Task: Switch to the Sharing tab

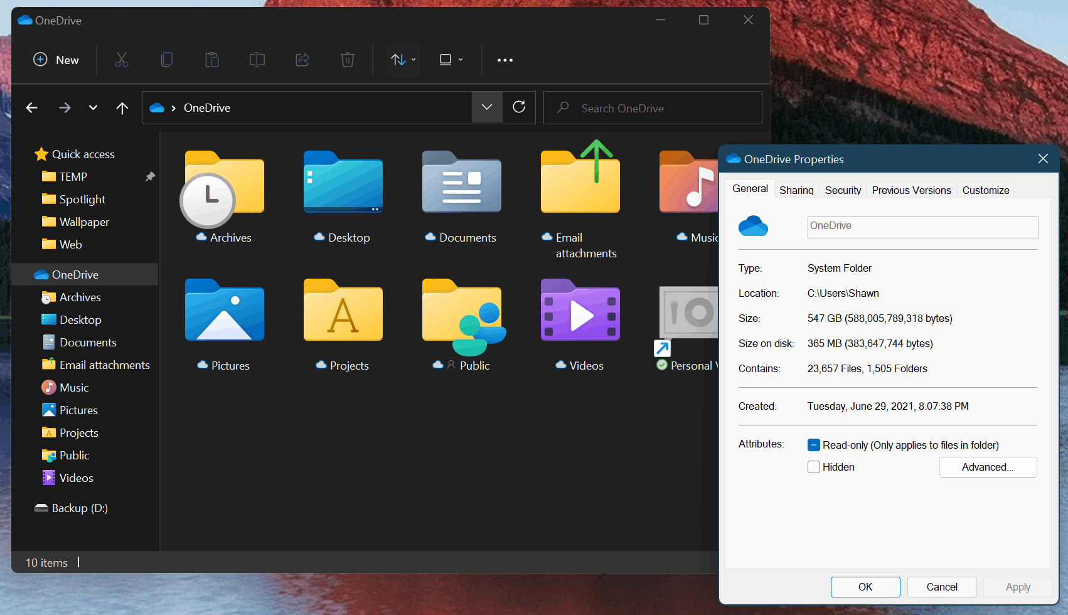Action: pos(796,190)
